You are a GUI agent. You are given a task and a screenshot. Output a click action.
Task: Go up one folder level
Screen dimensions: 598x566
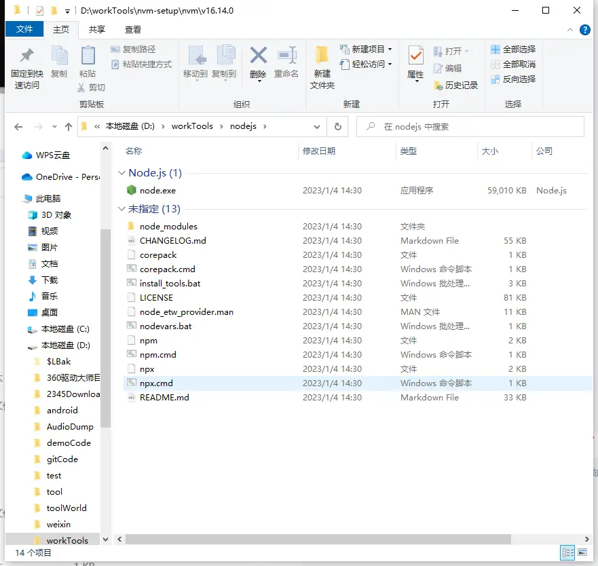pos(68,127)
